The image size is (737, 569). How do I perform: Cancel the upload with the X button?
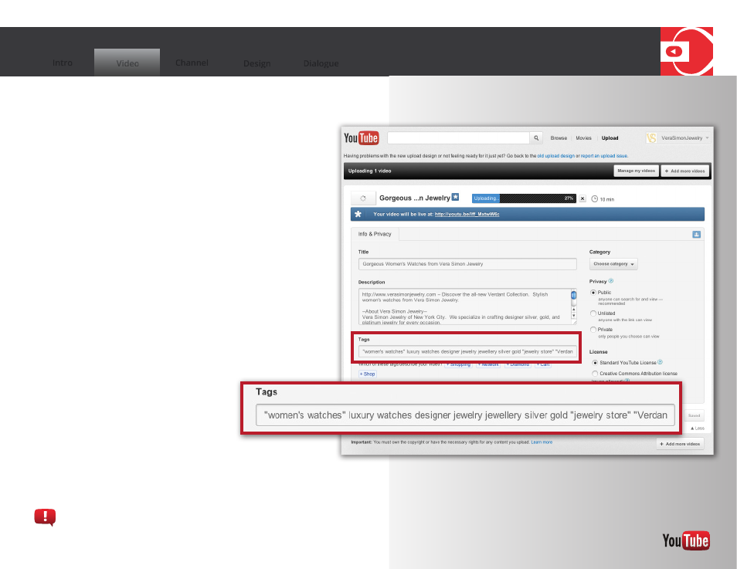582,198
